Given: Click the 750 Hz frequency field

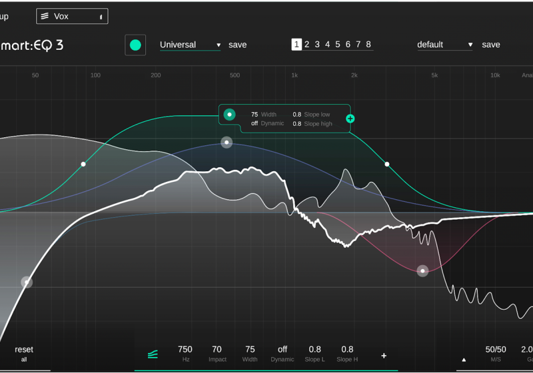Looking at the screenshot, I should (185, 350).
